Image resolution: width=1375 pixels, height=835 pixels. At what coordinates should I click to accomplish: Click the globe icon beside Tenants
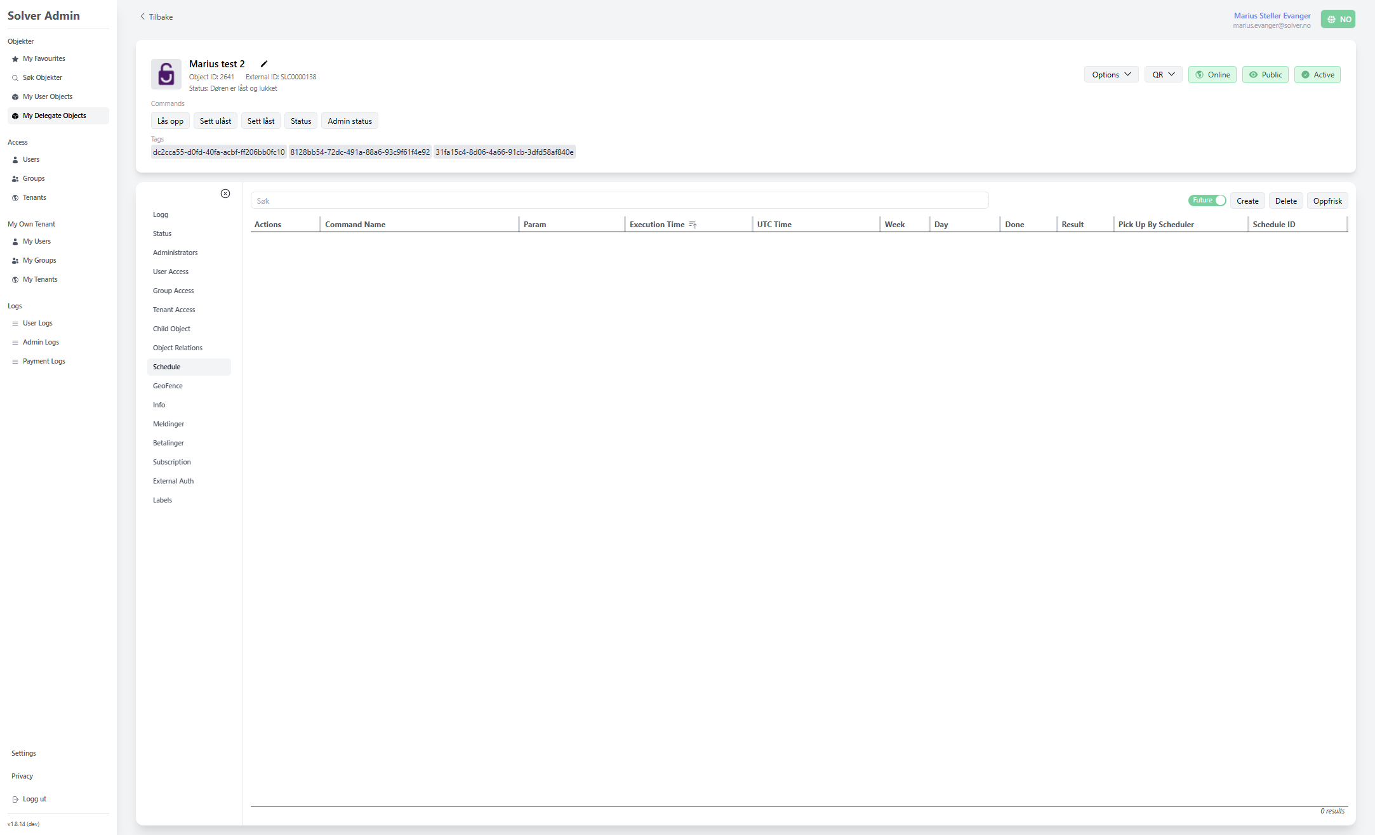15,198
